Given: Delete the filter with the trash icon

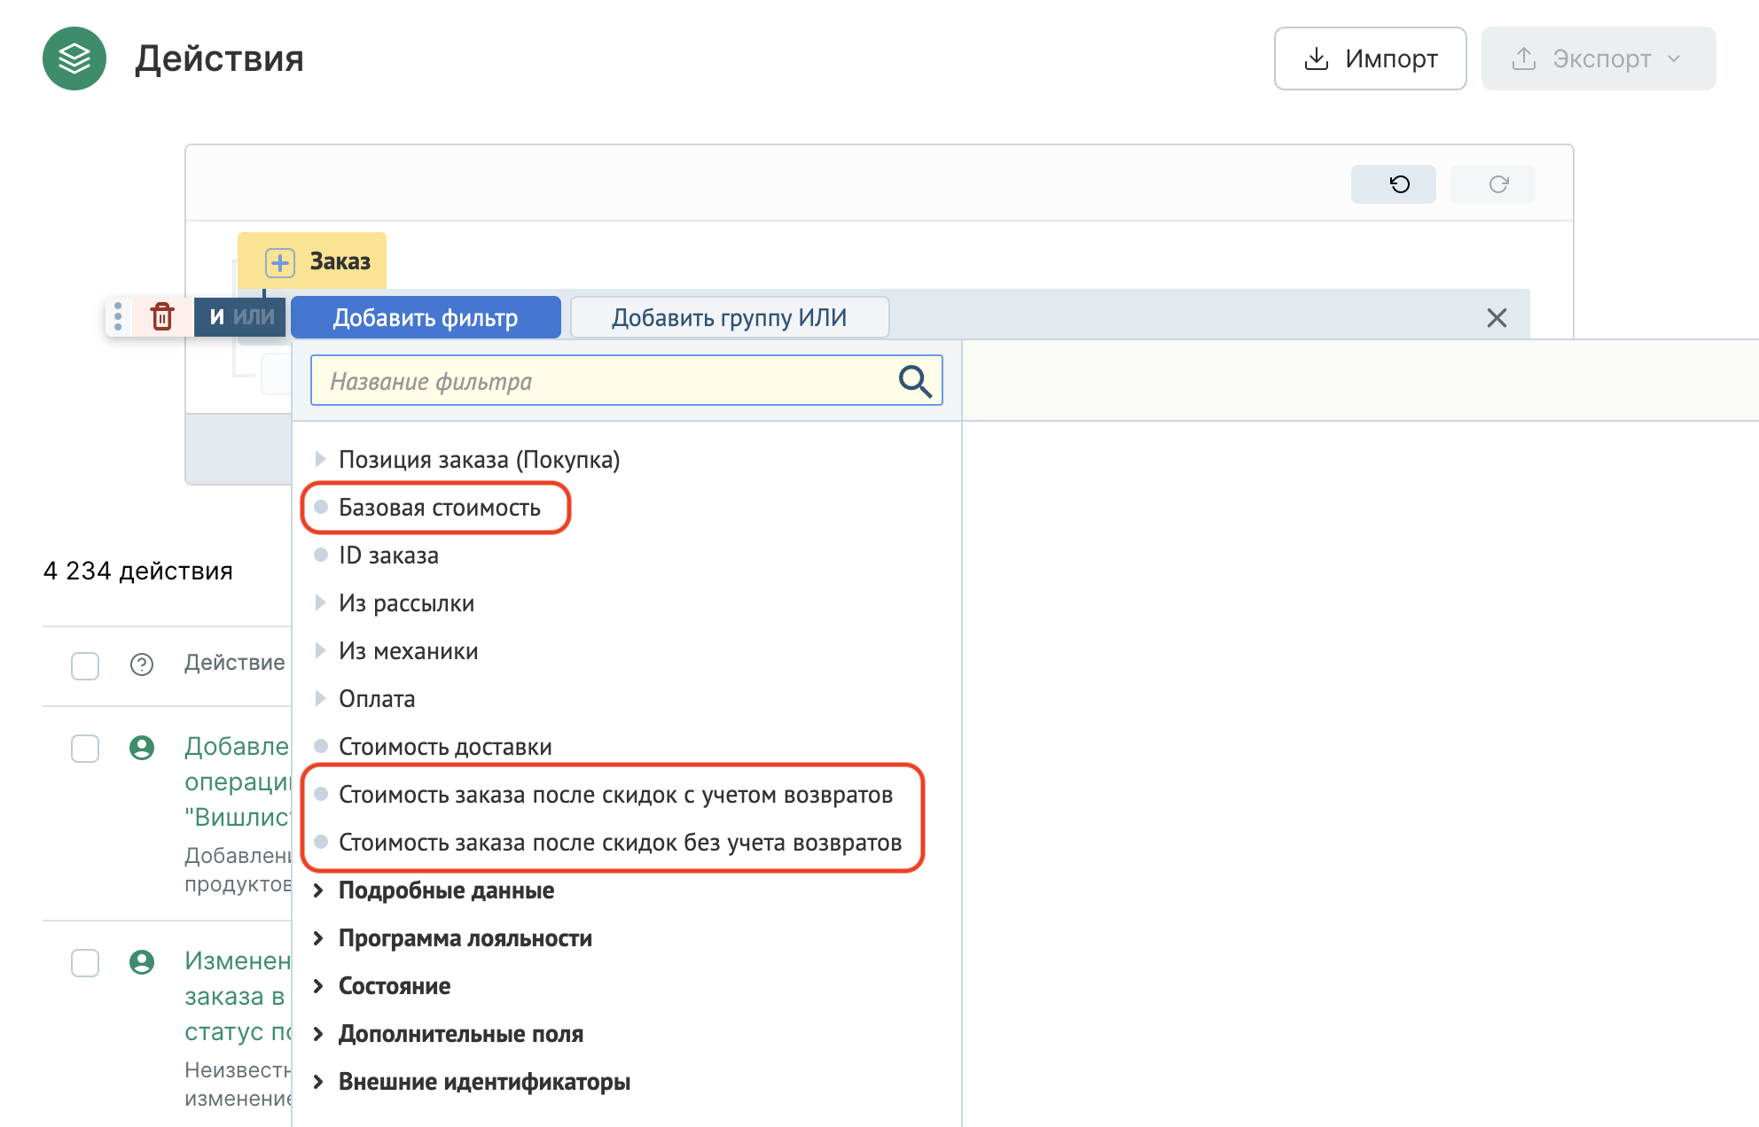Looking at the screenshot, I should (162, 316).
